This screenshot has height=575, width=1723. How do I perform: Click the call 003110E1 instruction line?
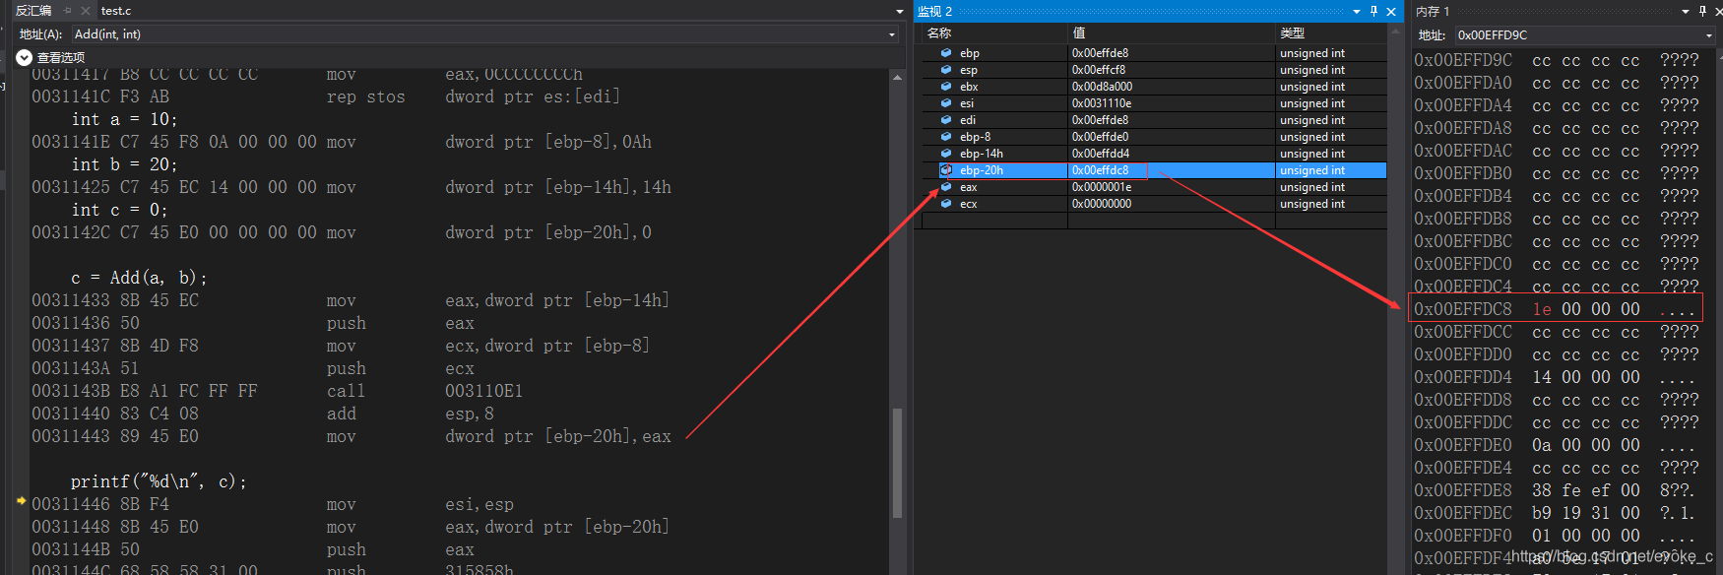(x=278, y=391)
